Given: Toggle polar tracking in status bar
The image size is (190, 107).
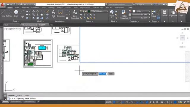Looking at the screenshot, I should [x=127, y=102].
